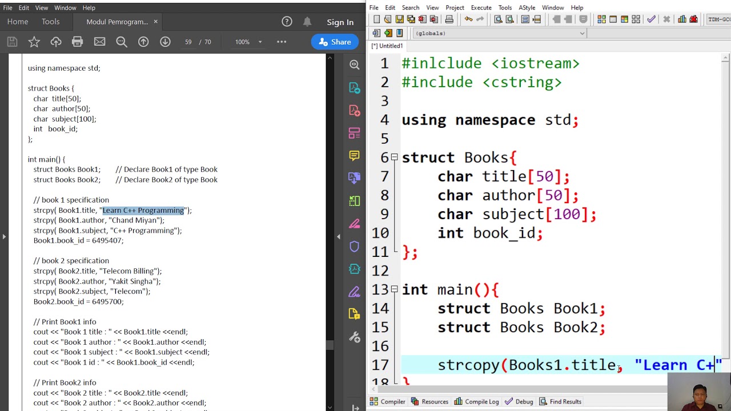The width and height of the screenshot is (731, 411).
Task: Click the PDF vertical scrollbar thumb
Action: [330, 345]
